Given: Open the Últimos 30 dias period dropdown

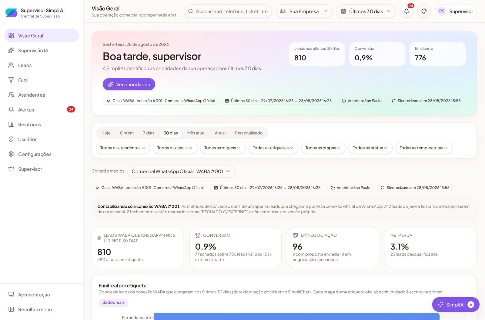Looking at the screenshot, I should [x=366, y=11].
